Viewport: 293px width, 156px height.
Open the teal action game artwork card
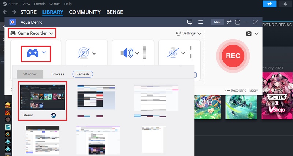tap(241, 107)
